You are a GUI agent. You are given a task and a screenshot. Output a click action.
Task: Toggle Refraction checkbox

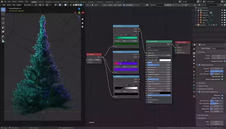coord(222,96)
